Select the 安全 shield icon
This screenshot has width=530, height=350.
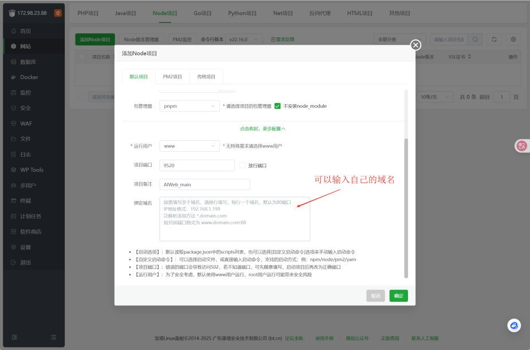point(14,108)
